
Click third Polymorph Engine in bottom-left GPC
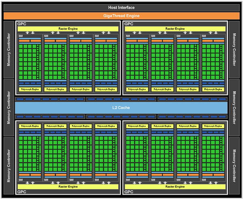point(81,126)
